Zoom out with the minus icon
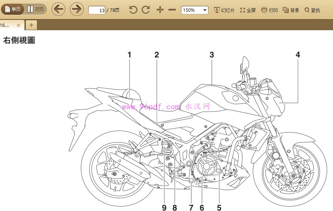Screen dimensions: 333x211 (x=172, y=10)
